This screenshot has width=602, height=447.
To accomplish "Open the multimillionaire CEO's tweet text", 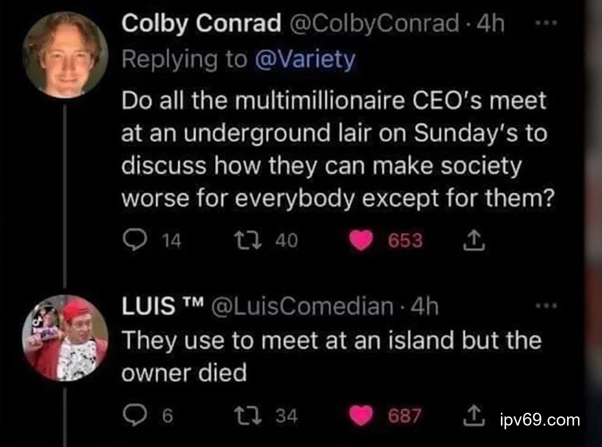I will click(334, 149).
